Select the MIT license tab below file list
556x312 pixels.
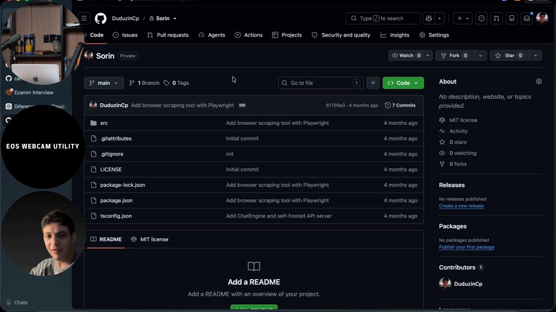pos(149,239)
